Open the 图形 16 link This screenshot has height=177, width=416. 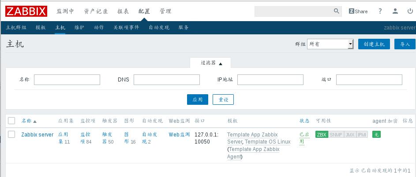click(130, 138)
